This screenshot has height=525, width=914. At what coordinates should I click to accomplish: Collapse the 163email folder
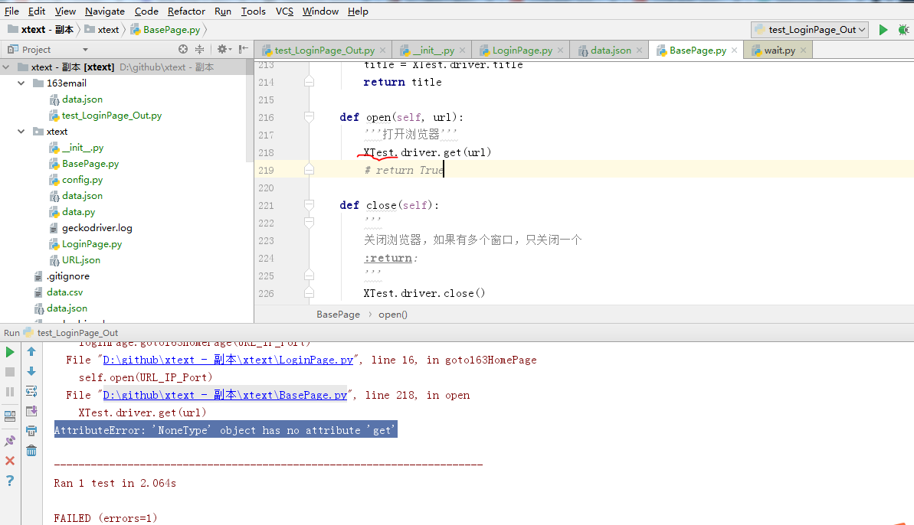(x=21, y=83)
